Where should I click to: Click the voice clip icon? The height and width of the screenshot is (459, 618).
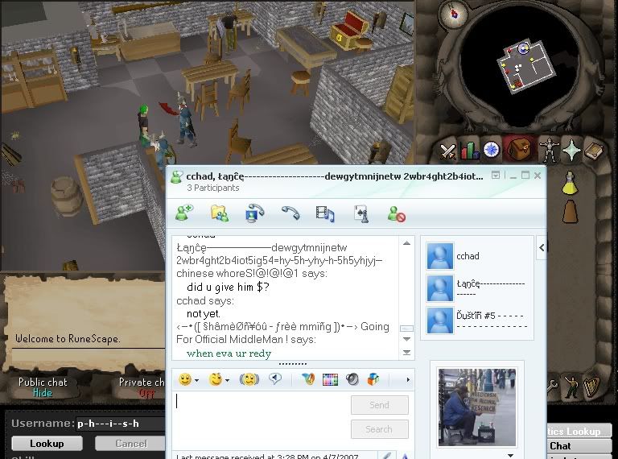coord(274,379)
